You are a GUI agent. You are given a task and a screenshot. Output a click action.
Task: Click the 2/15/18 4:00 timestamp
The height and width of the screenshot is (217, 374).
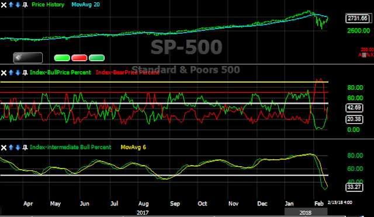(x=340, y=202)
